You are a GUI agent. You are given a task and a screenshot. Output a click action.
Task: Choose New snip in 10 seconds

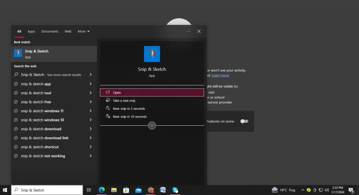pos(152,117)
